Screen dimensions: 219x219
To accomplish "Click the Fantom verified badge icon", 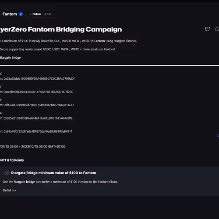I will [x=21, y=14].
